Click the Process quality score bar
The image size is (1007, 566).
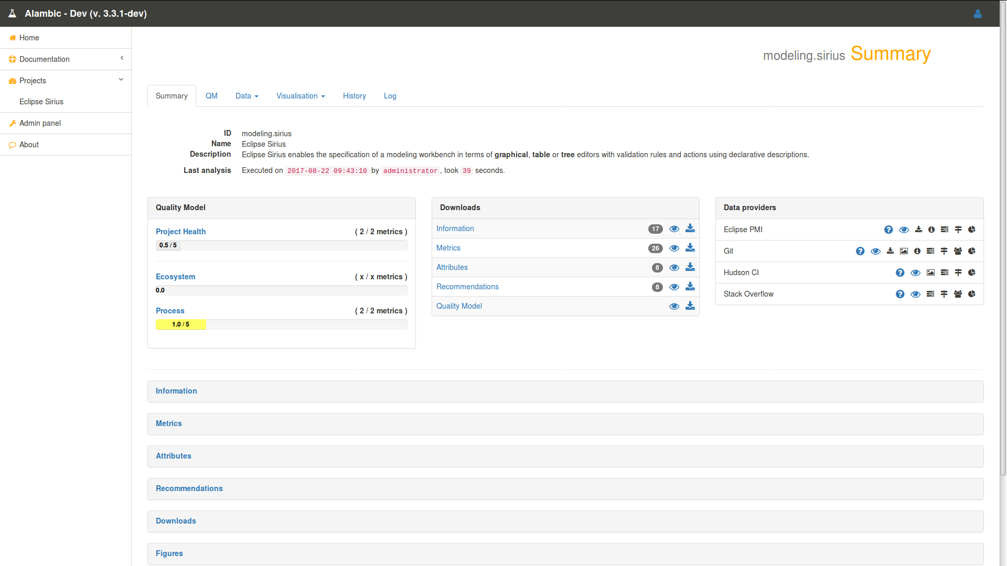coord(180,324)
